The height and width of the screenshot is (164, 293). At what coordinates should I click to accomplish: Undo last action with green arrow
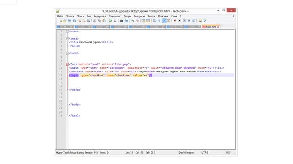(110, 21)
